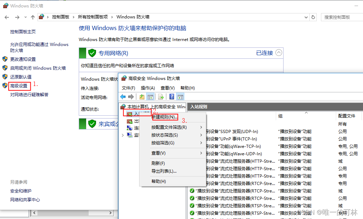This screenshot has width=363, height=219.
Task: Choose 导出列表(L)... from context menu
Action: pos(164,171)
